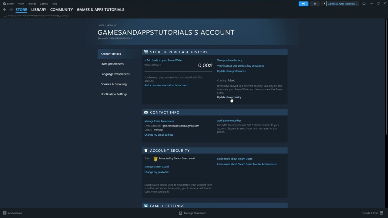Image resolution: width=388 pixels, height=218 pixels.
Task: Click the email address gamesandappsspam@gmail.com
Action: (x=181, y=126)
